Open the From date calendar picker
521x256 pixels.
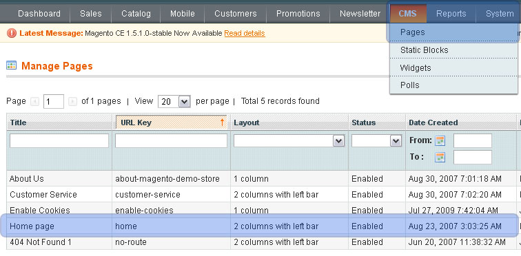pyautogui.click(x=440, y=140)
